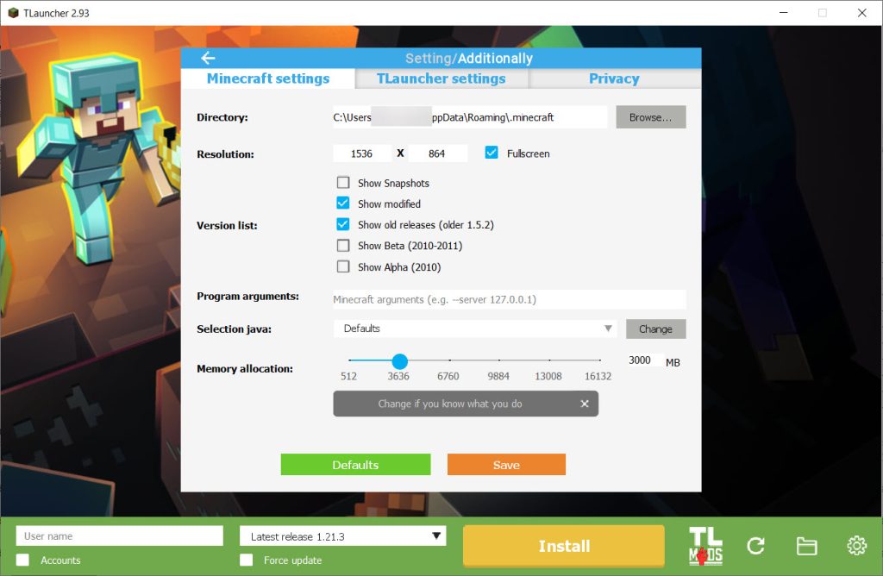This screenshot has height=576, width=883.
Task: Enable Show Beta (2010-2011) checkbox
Action: click(x=343, y=246)
